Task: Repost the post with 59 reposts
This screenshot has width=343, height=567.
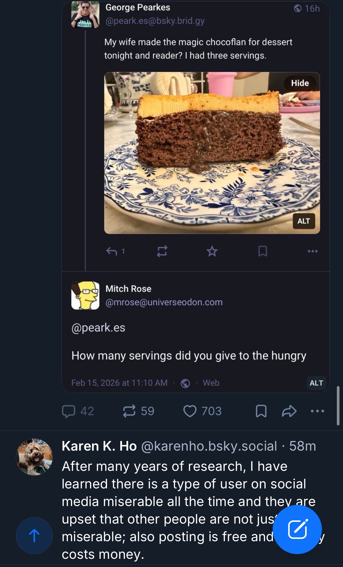Action: point(129,411)
